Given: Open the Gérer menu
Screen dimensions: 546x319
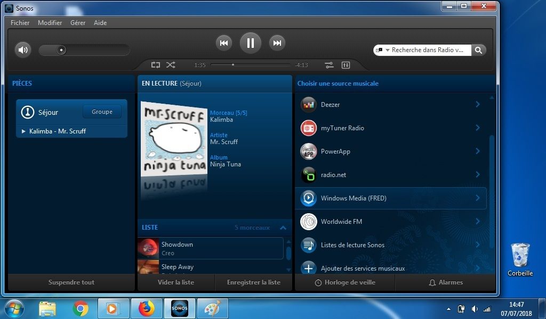Looking at the screenshot, I should [78, 22].
